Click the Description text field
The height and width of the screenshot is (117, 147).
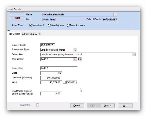click(x=59, y=68)
